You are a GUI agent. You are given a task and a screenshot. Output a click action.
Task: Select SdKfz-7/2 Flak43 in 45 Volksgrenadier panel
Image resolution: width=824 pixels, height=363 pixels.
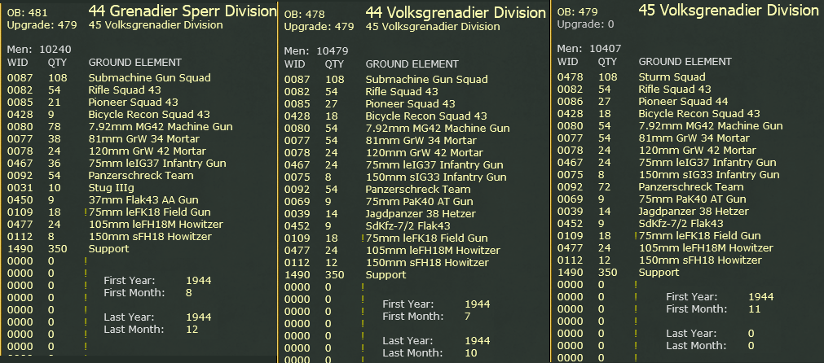click(681, 224)
